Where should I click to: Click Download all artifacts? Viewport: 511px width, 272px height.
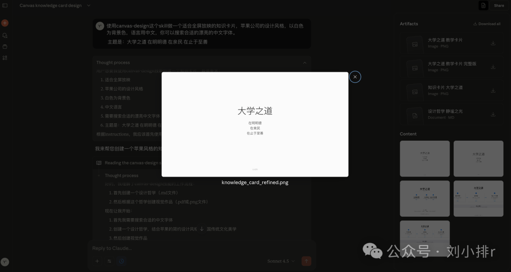coord(487,24)
